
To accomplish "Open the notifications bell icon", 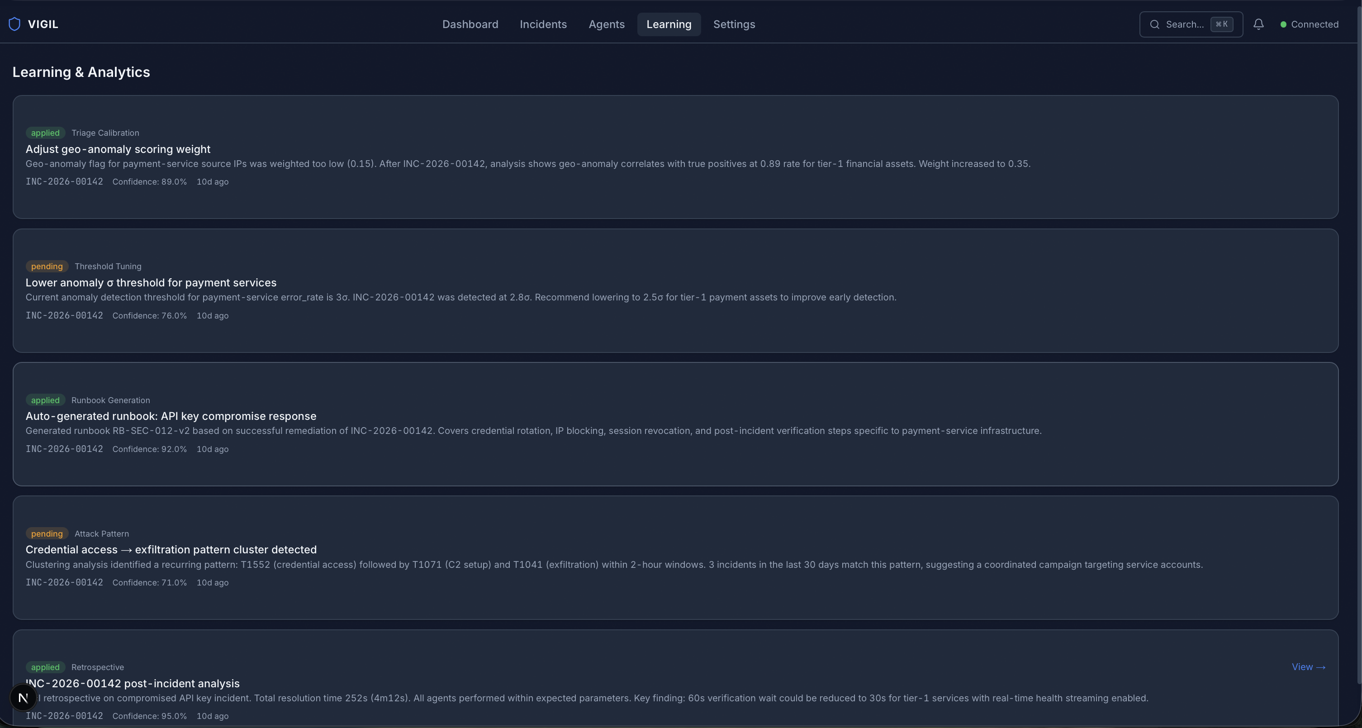I will click(1258, 24).
